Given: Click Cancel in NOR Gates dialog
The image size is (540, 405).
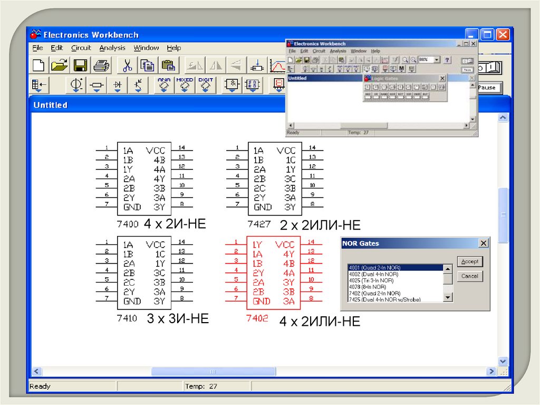Looking at the screenshot, I should pos(470,276).
